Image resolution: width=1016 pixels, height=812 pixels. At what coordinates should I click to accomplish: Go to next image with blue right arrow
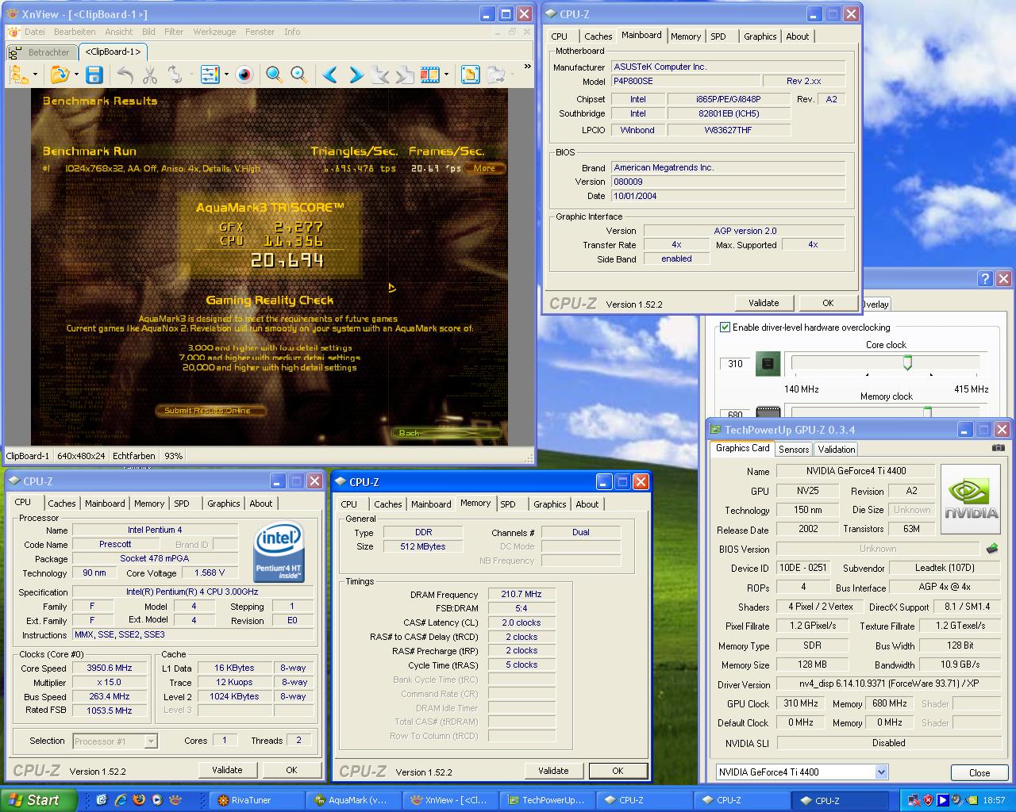pyautogui.click(x=356, y=75)
